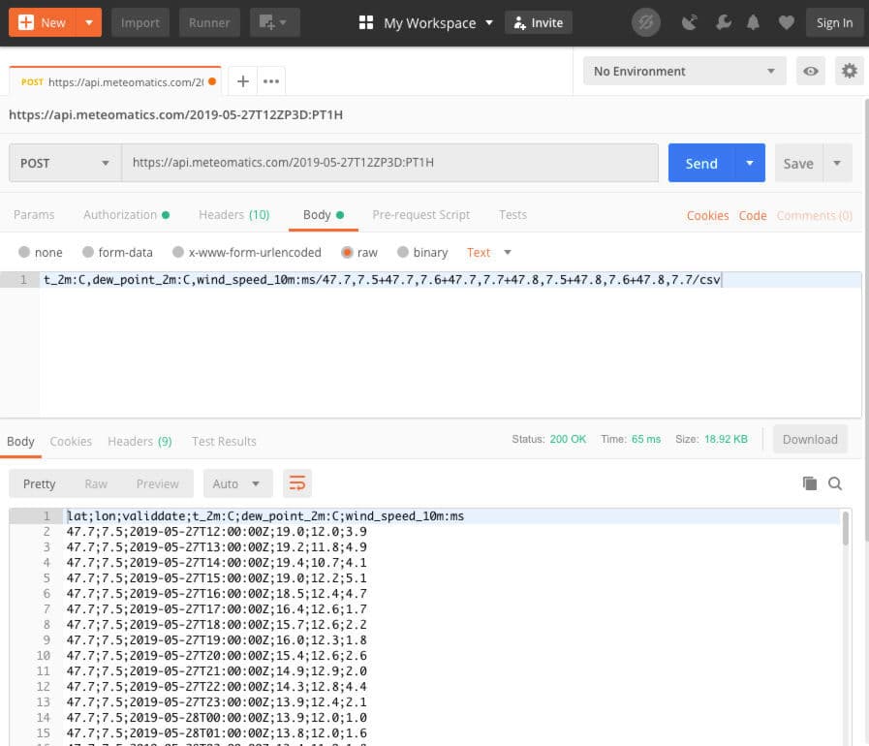
Task: Select the 'none' body type radio
Action: click(25, 252)
